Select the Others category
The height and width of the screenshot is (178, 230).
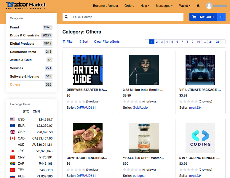(15, 84)
